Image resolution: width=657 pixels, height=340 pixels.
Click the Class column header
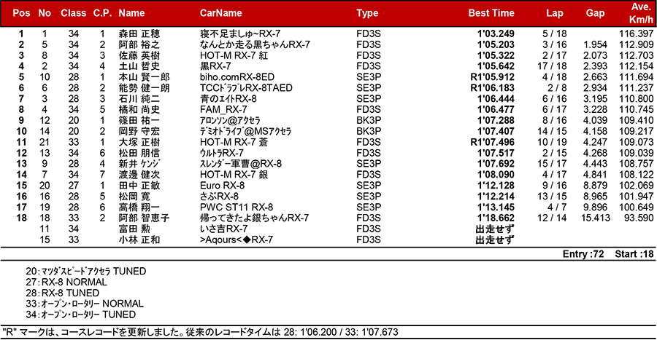click(74, 14)
